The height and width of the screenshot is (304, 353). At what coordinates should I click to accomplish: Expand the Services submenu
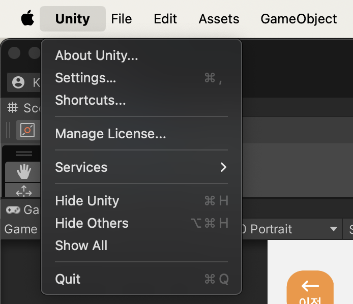coord(141,167)
